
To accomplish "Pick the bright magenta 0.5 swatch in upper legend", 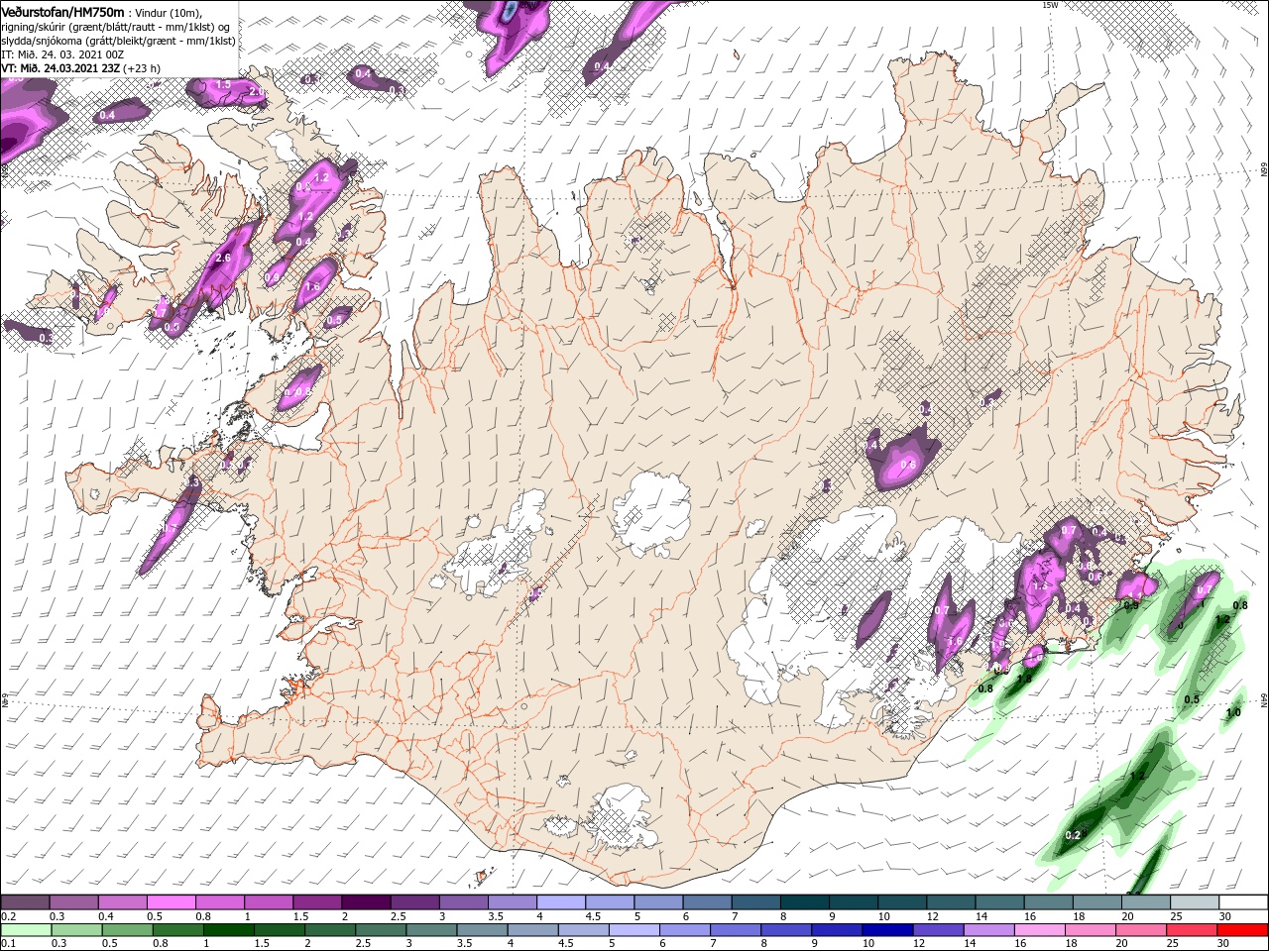I will point(172,902).
